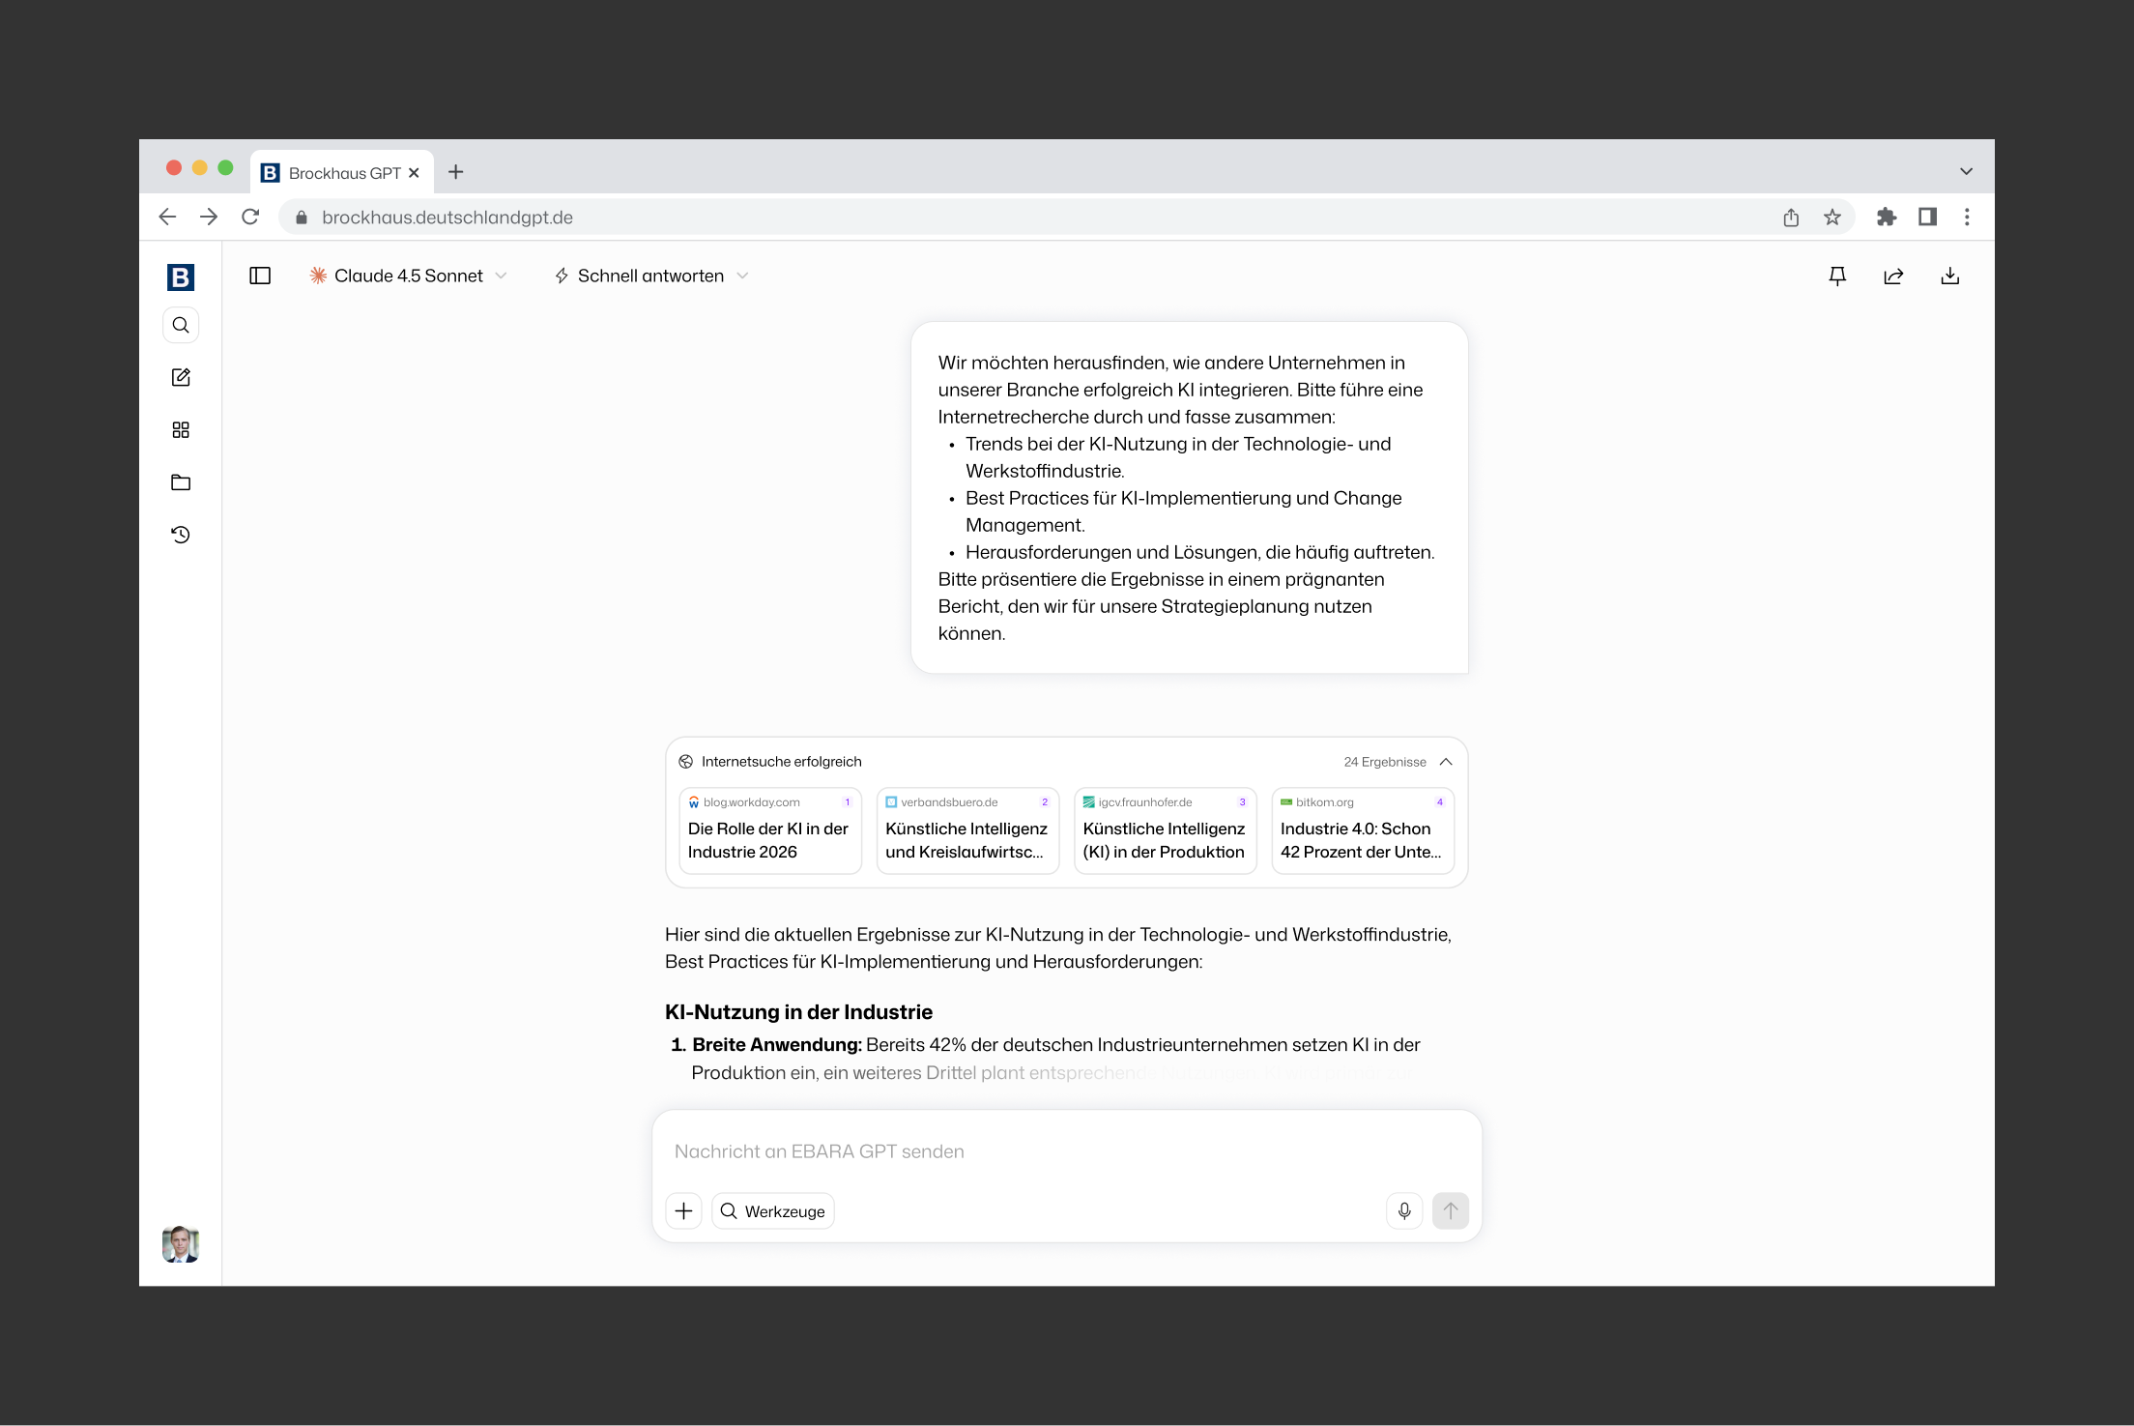Viewport: 2134px width, 1426px height.
Task: Toggle the sidebar with the panel icon
Action: 260,276
